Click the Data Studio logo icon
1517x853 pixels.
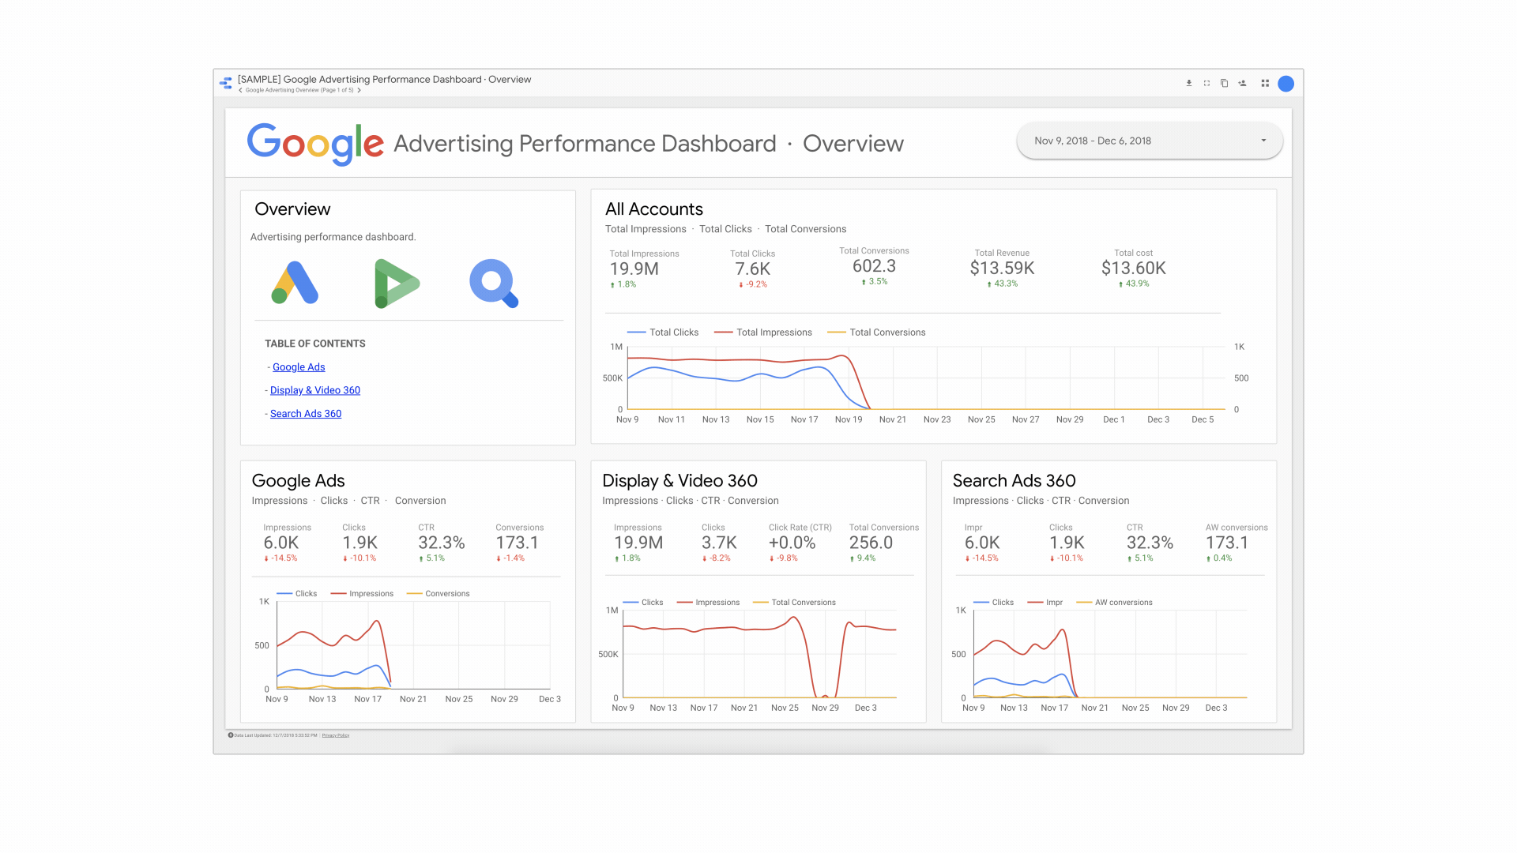226,83
